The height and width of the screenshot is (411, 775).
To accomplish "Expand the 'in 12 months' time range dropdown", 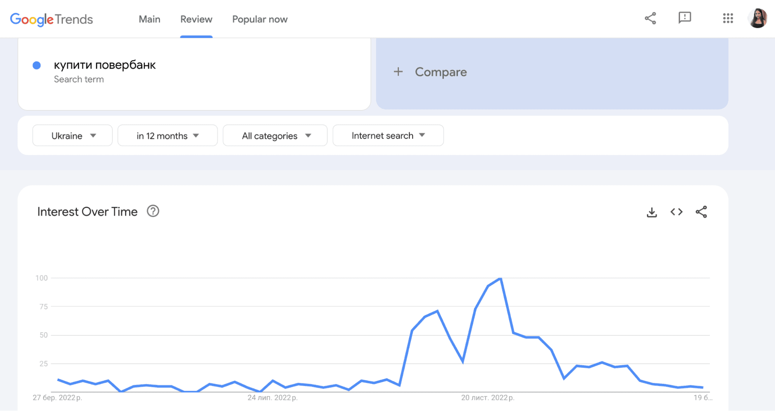I will click(167, 136).
